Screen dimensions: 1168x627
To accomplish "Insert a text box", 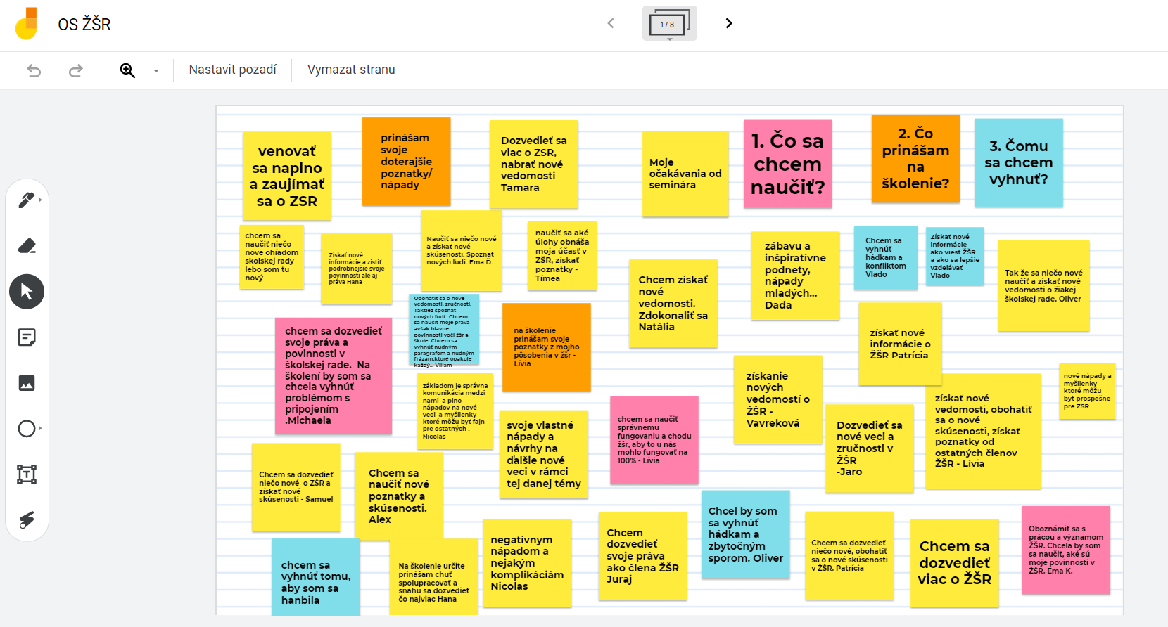I will pyautogui.click(x=26, y=474).
